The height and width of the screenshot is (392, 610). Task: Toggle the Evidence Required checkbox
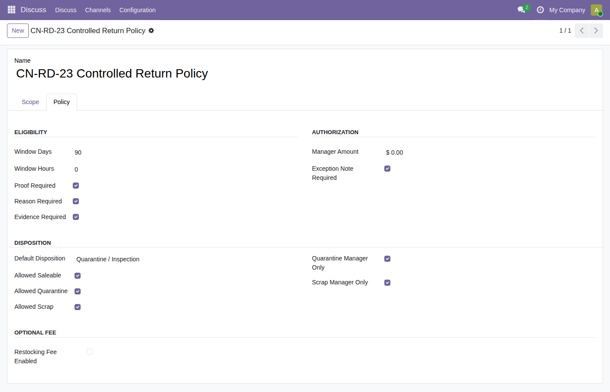coord(76,217)
